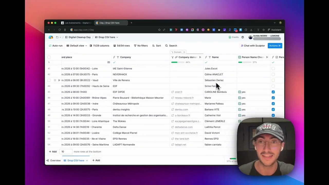Untick the checkbox in Marianne Palleau row

pyautogui.click(x=273, y=104)
